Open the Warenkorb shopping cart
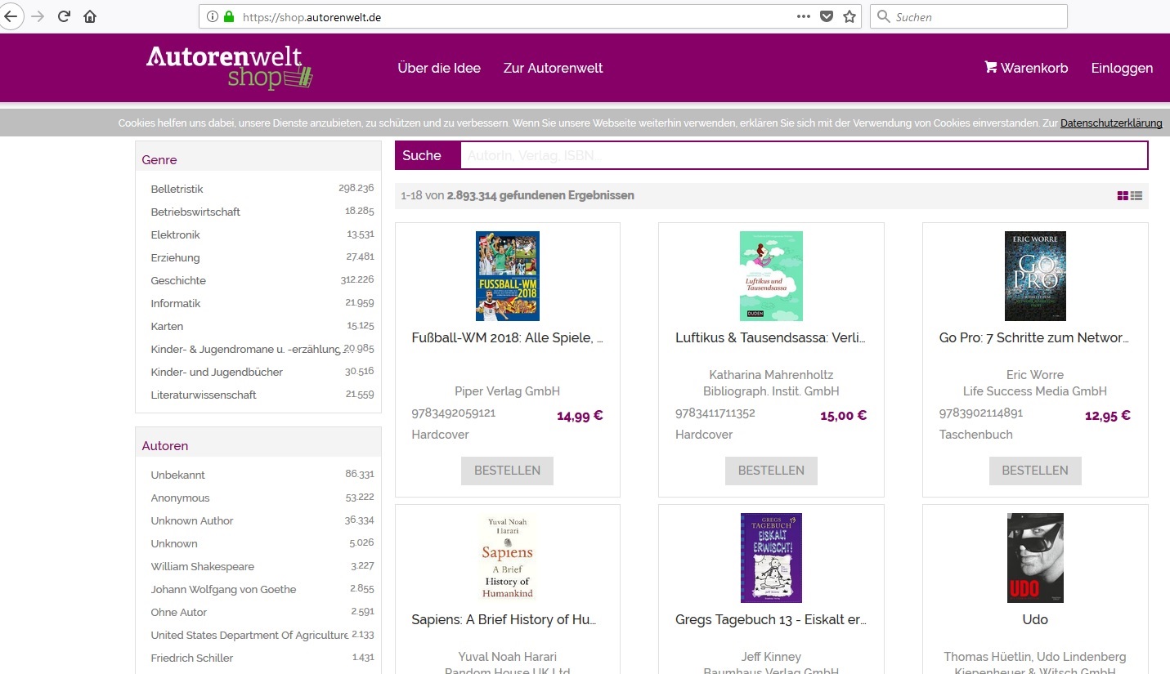 coord(1026,68)
